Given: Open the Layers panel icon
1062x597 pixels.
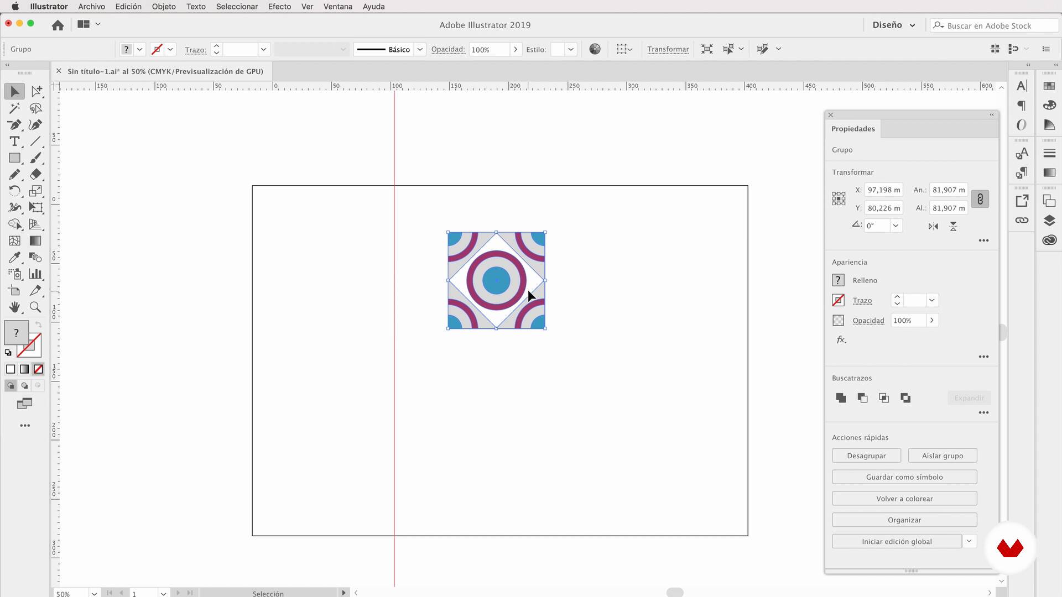Looking at the screenshot, I should [x=1049, y=221].
